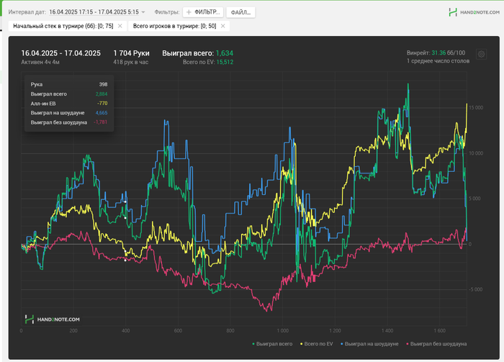Image resolution: width=504 pixels, height=362 pixels.
Task: Toggle the 'Выиграл всего' series in the legend
Action: [x=276, y=345]
